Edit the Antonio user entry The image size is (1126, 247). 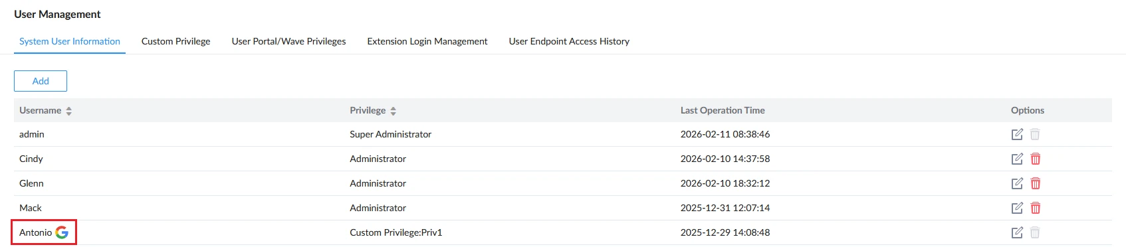click(x=1017, y=232)
